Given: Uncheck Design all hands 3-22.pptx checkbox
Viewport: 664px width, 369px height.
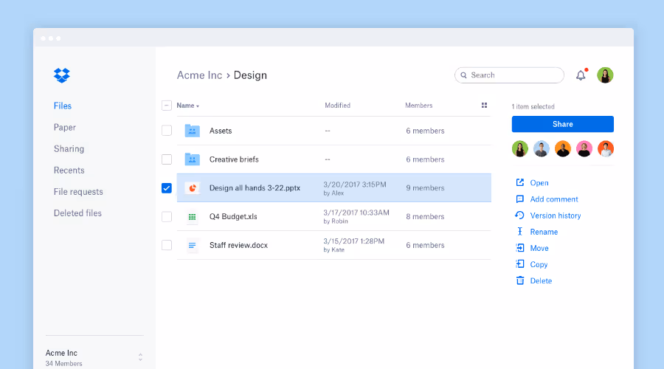Looking at the screenshot, I should (x=167, y=188).
